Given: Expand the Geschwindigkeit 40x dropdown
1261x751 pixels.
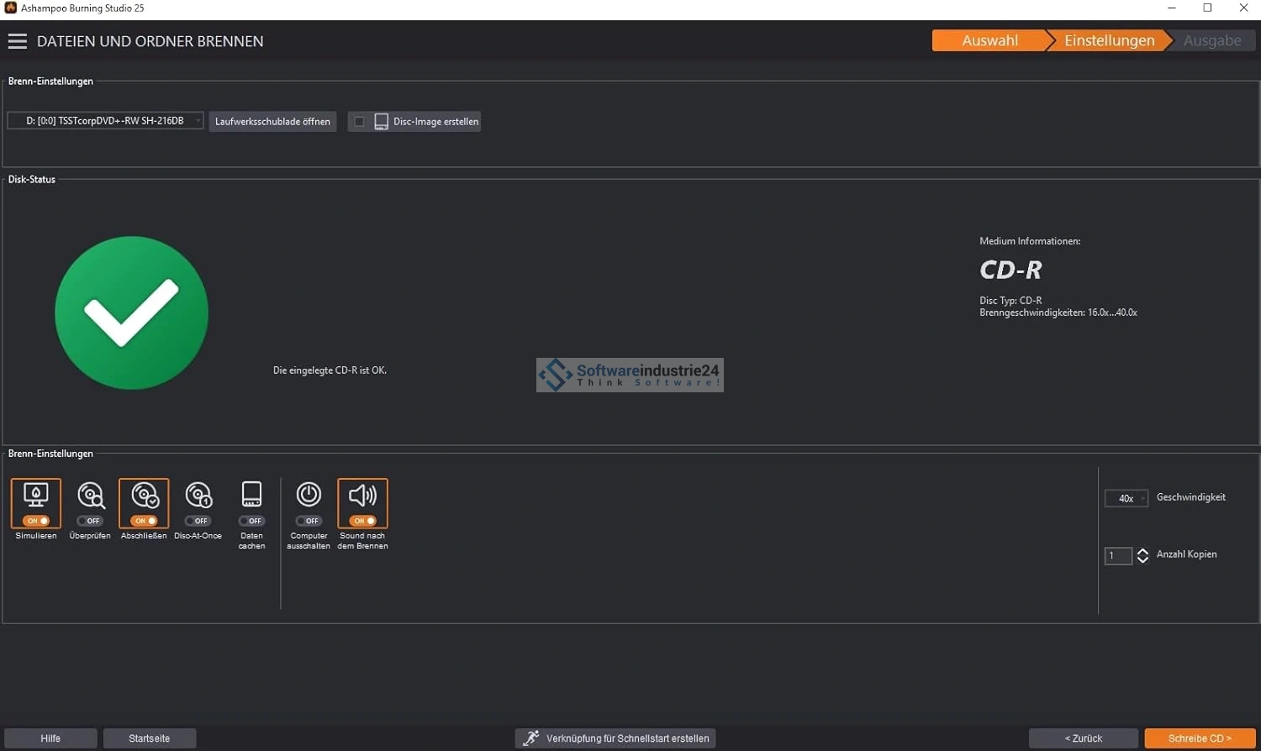Looking at the screenshot, I should 1126,498.
